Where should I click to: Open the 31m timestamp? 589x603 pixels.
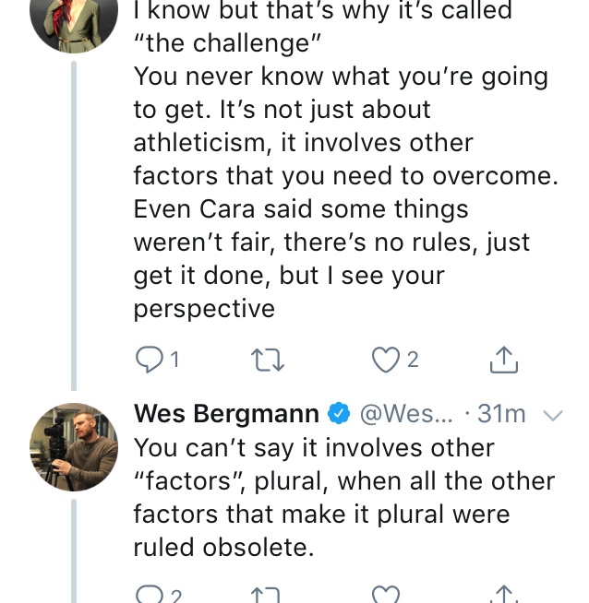tap(501, 414)
